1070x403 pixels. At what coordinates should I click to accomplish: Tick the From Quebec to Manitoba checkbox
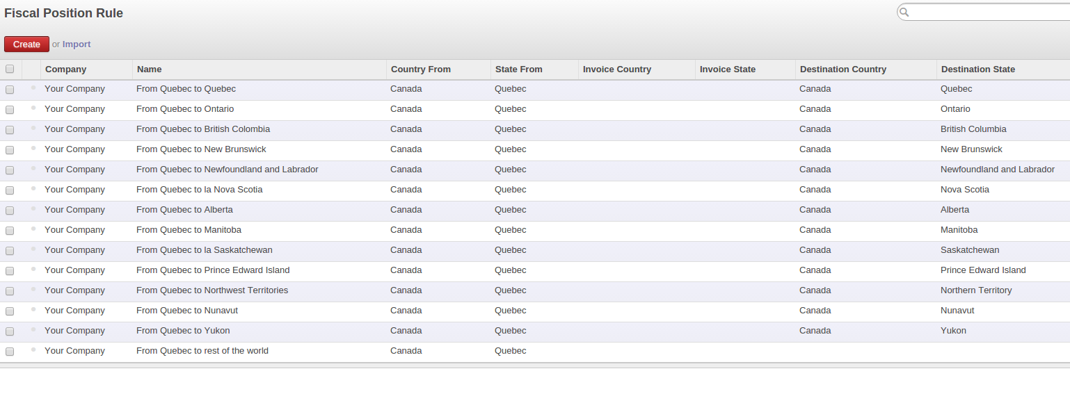(10, 231)
